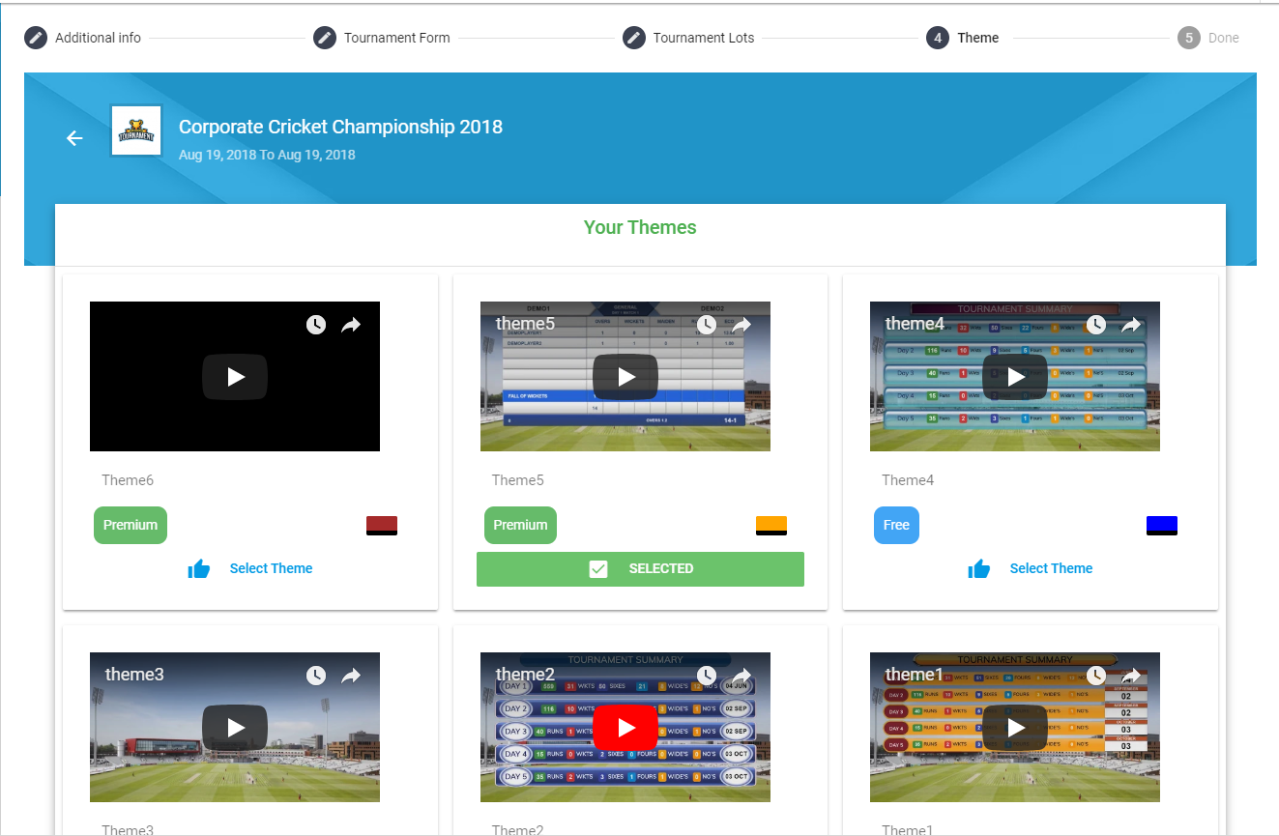Click the theme3 video title overlay

[x=134, y=675]
